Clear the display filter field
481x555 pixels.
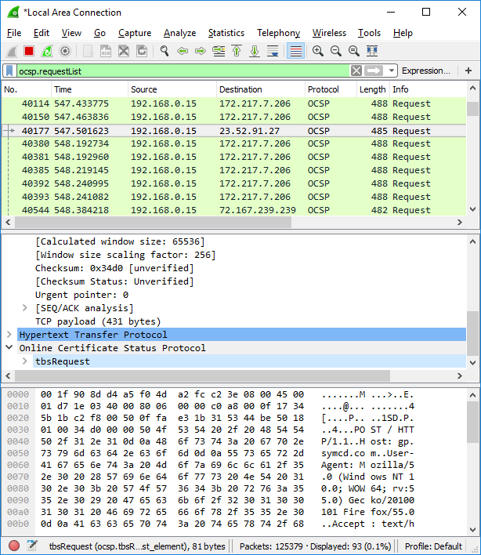356,71
